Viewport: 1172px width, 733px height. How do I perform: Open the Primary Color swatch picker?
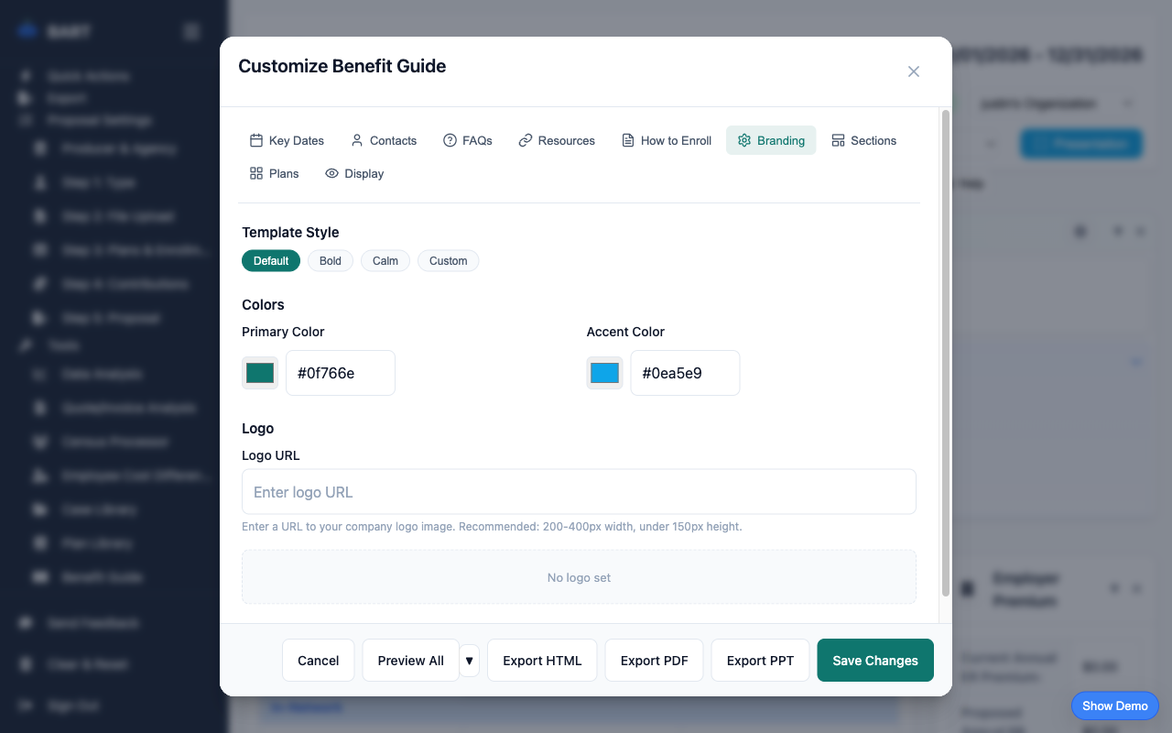click(259, 372)
